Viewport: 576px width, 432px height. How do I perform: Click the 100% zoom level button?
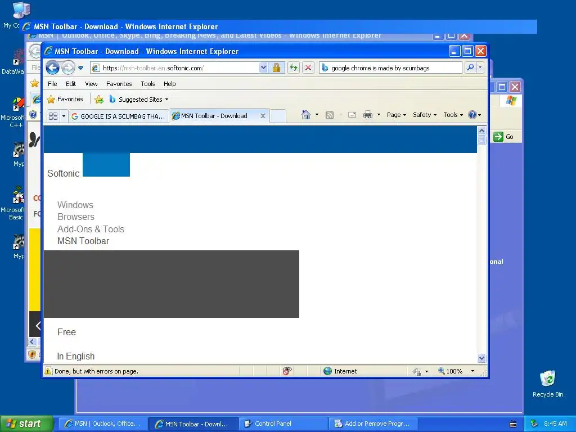coord(451,371)
